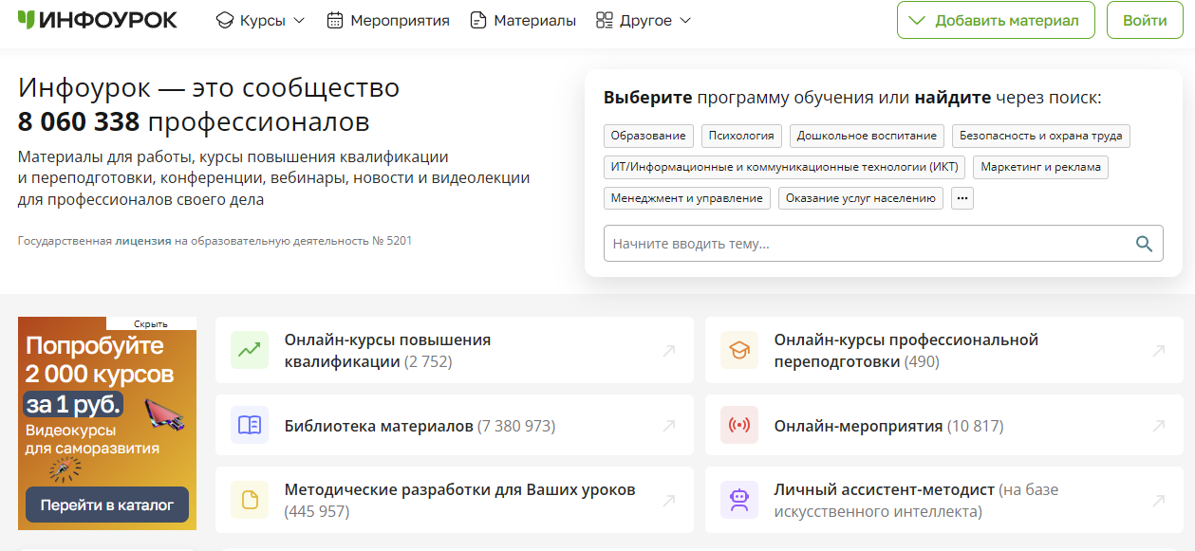Expand the Курсы dropdown chevron

tap(299, 21)
